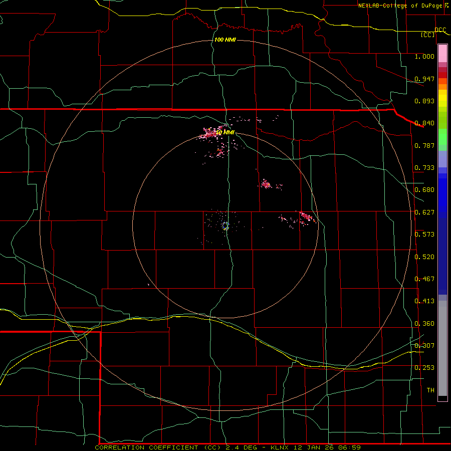
Task: Click the KLNX station identifier in caption
Action: pos(280,447)
